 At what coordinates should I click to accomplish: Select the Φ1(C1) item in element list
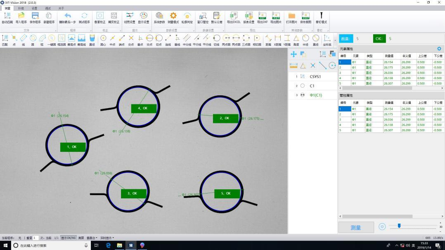pyautogui.click(x=315, y=95)
